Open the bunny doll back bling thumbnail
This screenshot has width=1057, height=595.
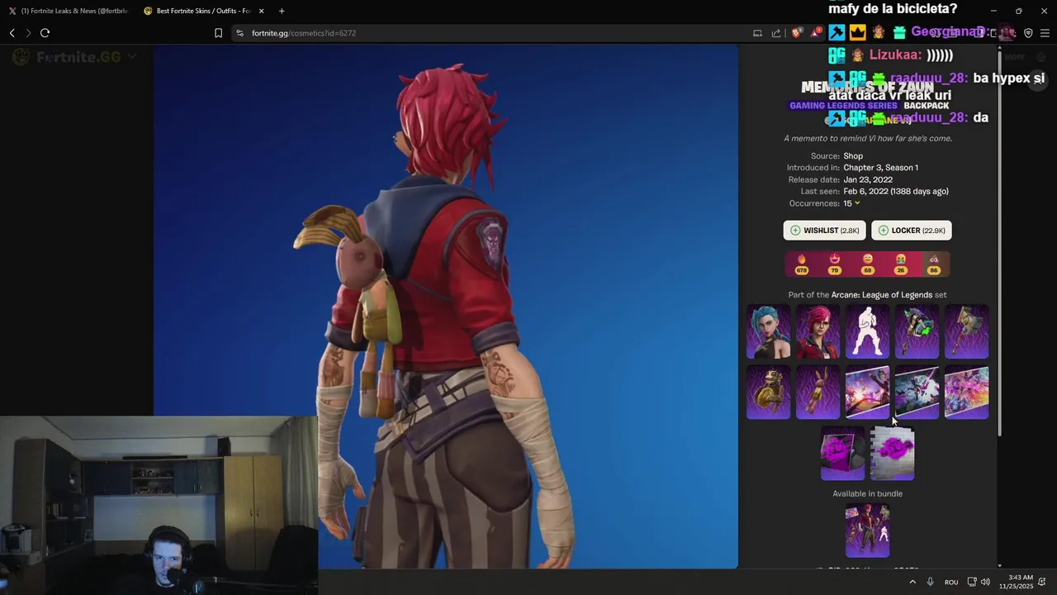(x=818, y=393)
